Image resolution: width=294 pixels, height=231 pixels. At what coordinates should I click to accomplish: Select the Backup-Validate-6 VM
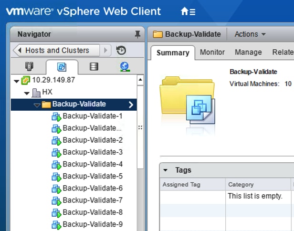tap(93, 188)
